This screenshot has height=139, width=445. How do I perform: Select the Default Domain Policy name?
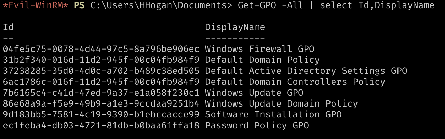point(262,60)
